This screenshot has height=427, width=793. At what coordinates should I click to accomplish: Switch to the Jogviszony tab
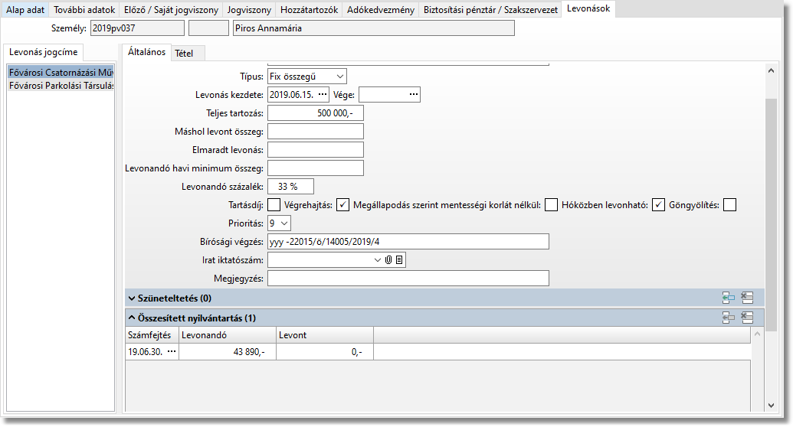click(249, 10)
